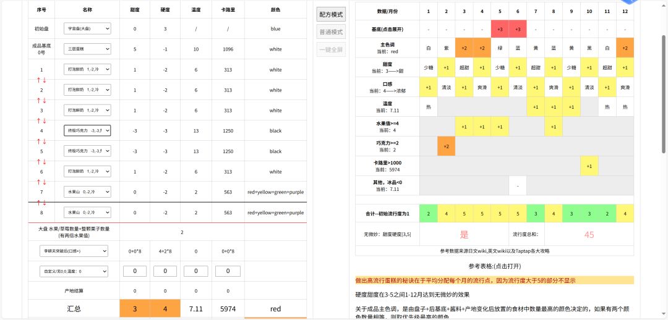Screen dimensions: 668x320
Task: Click the 数据/月份 header cell
Action: [387, 11]
